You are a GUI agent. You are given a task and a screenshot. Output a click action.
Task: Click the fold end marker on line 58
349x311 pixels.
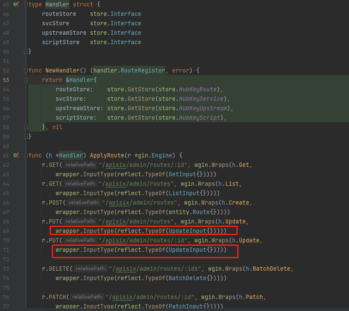click(x=26, y=127)
